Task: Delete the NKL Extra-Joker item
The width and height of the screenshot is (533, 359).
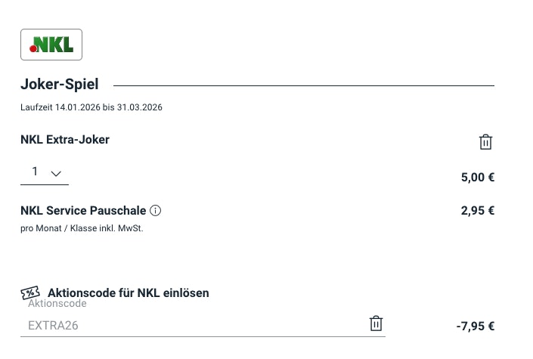Action: tap(485, 142)
